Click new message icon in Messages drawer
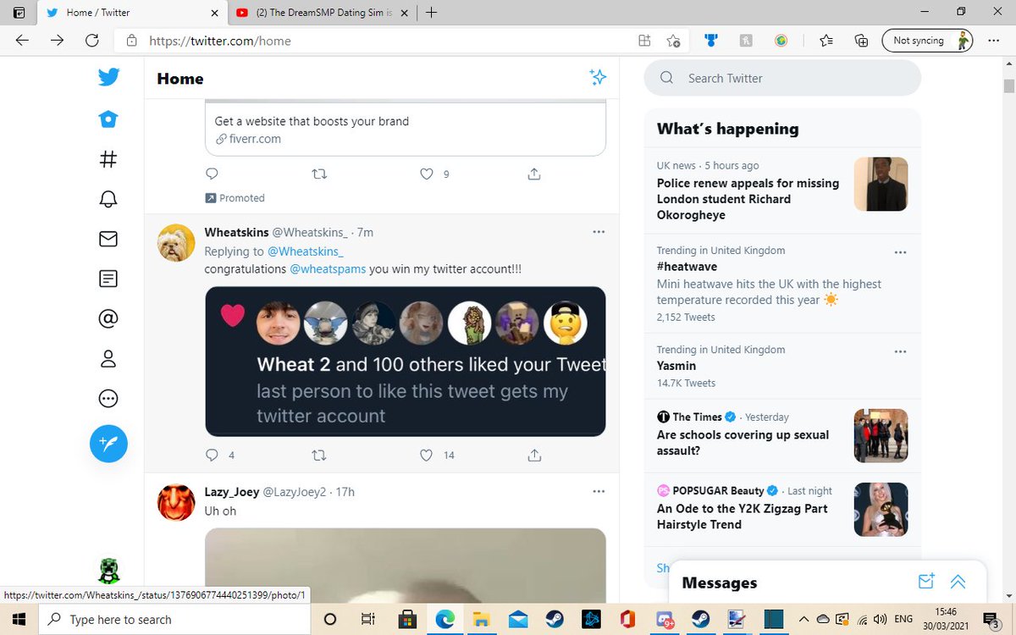Viewport: 1016px width, 635px height. click(x=926, y=582)
